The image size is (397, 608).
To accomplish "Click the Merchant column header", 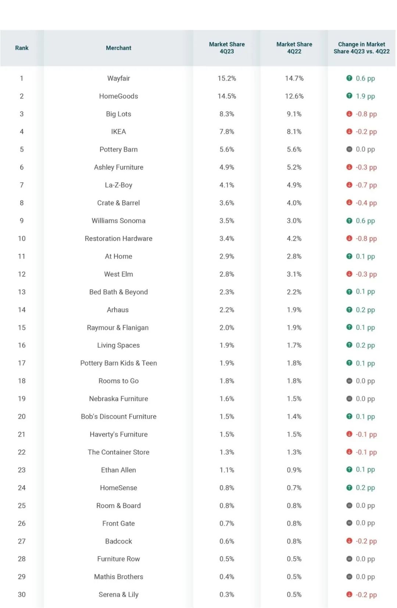I will click(118, 48).
